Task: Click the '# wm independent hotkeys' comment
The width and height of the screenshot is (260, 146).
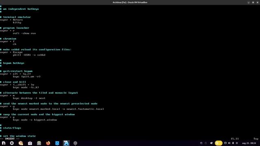Action: click(x=19, y=9)
